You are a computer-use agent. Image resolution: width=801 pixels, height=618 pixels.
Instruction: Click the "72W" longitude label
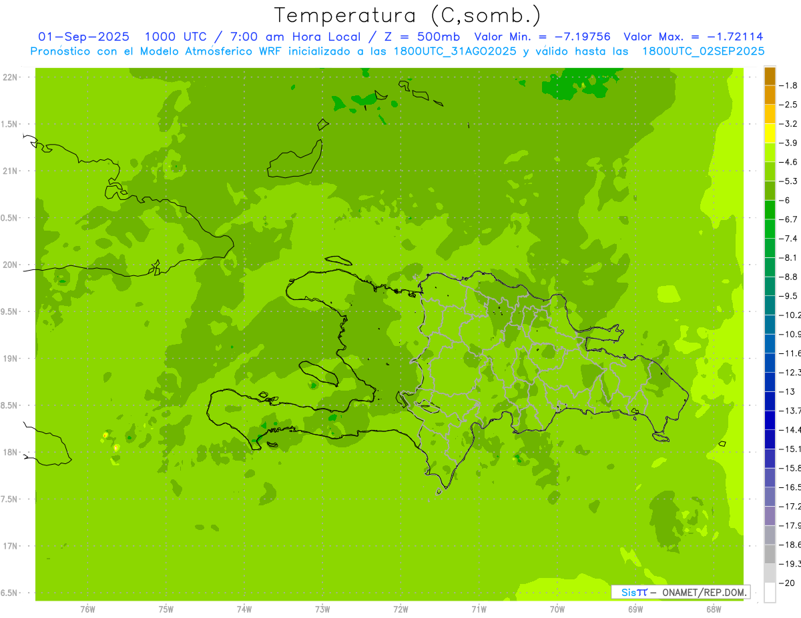point(400,609)
